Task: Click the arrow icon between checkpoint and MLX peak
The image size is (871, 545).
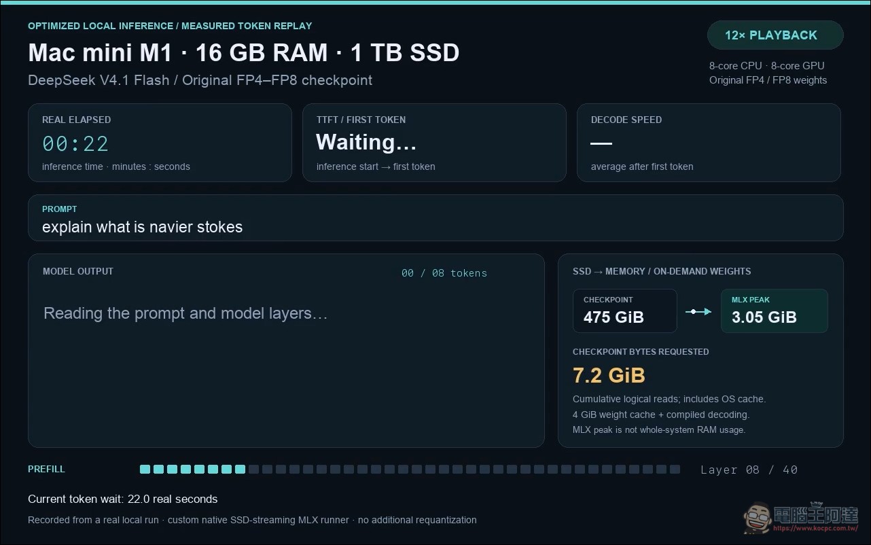Action: [698, 311]
